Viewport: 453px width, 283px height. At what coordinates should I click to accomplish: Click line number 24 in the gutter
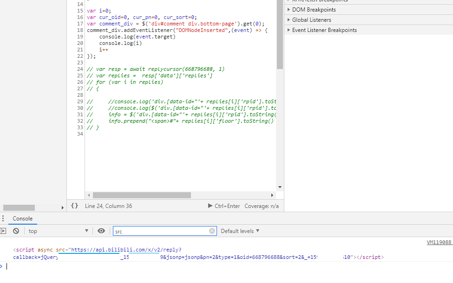coord(80,69)
